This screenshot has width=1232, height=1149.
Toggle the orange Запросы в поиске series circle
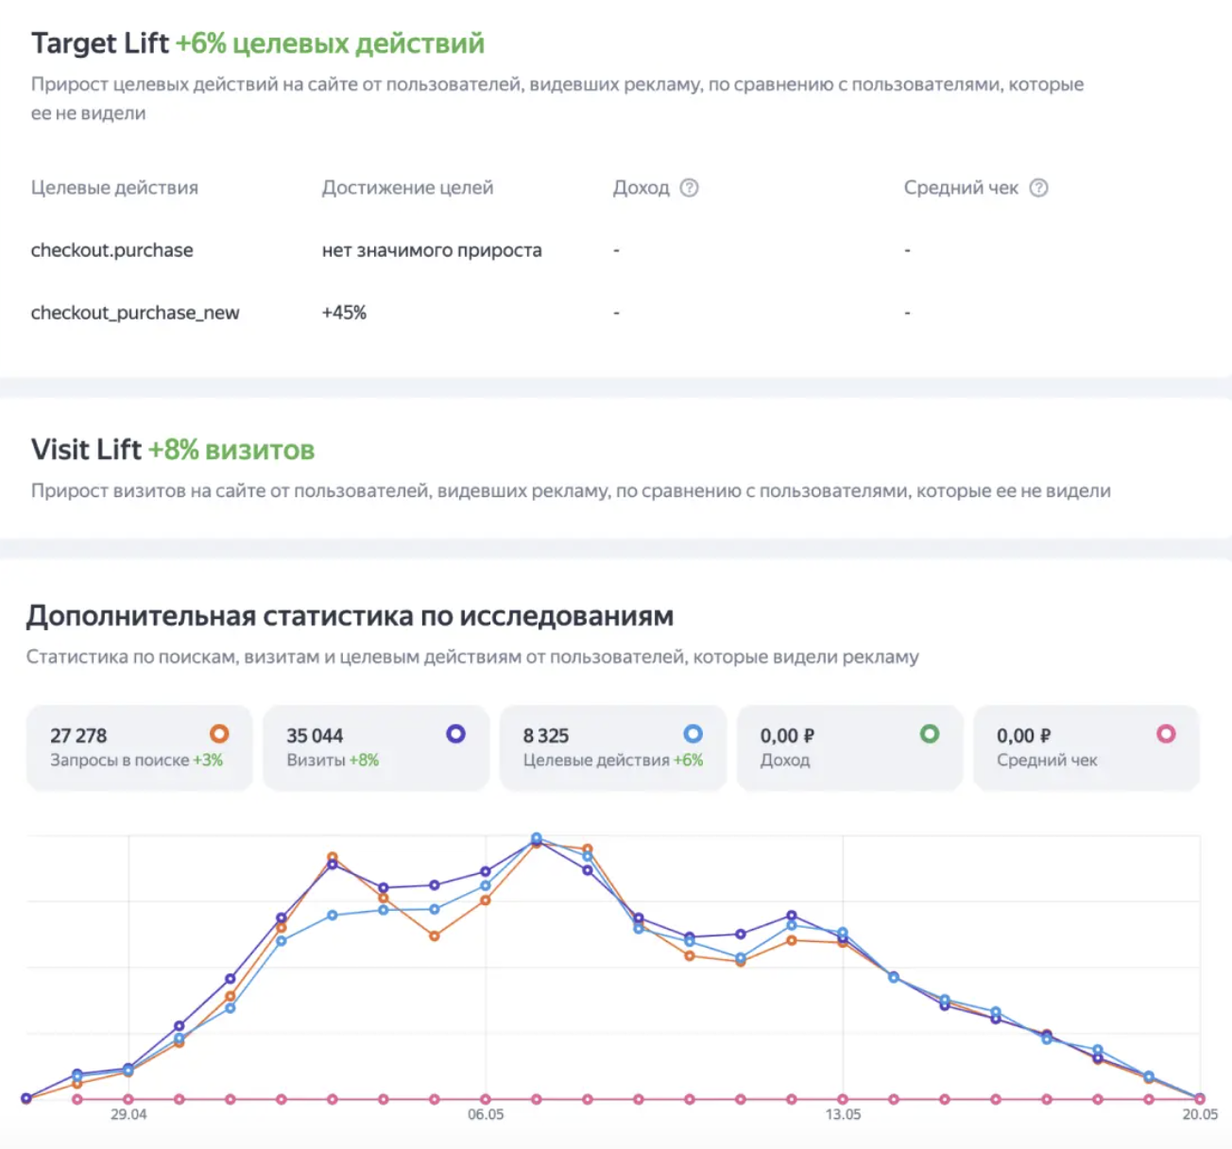point(219,734)
